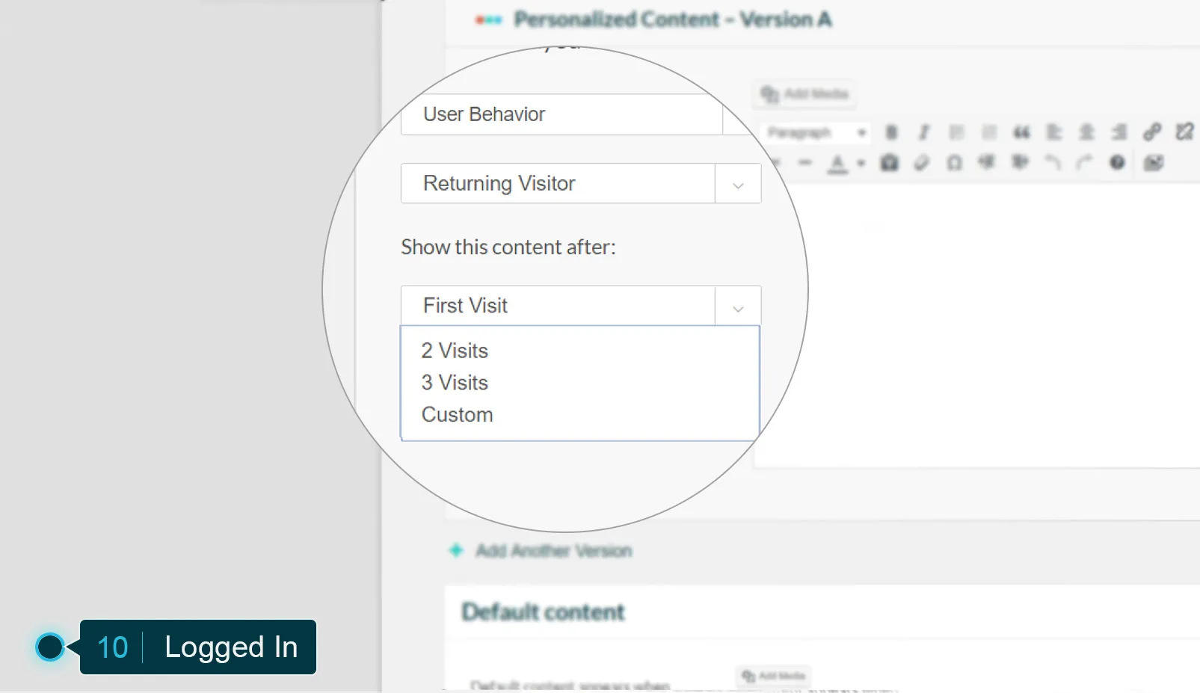Open the First Visit dropdown
The width and height of the screenshot is (1200, 693).
pos(737,306)
